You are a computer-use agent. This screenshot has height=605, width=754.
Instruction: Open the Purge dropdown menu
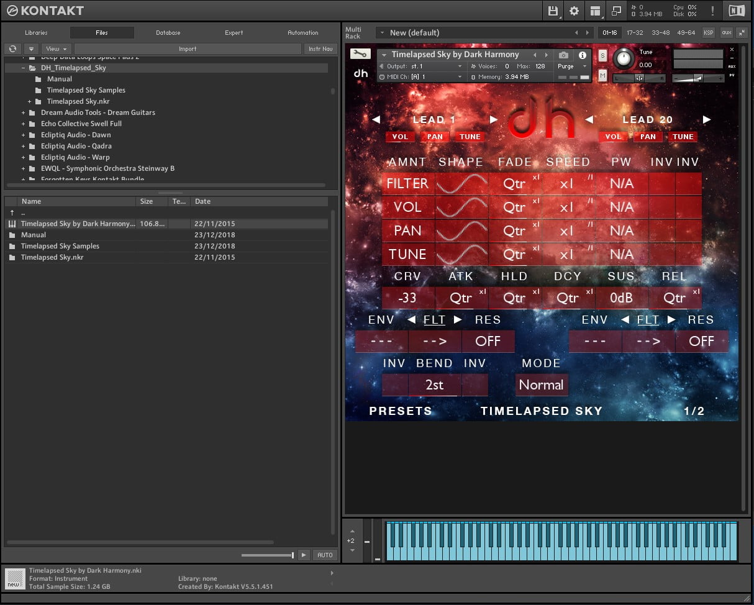click(571, 66)
